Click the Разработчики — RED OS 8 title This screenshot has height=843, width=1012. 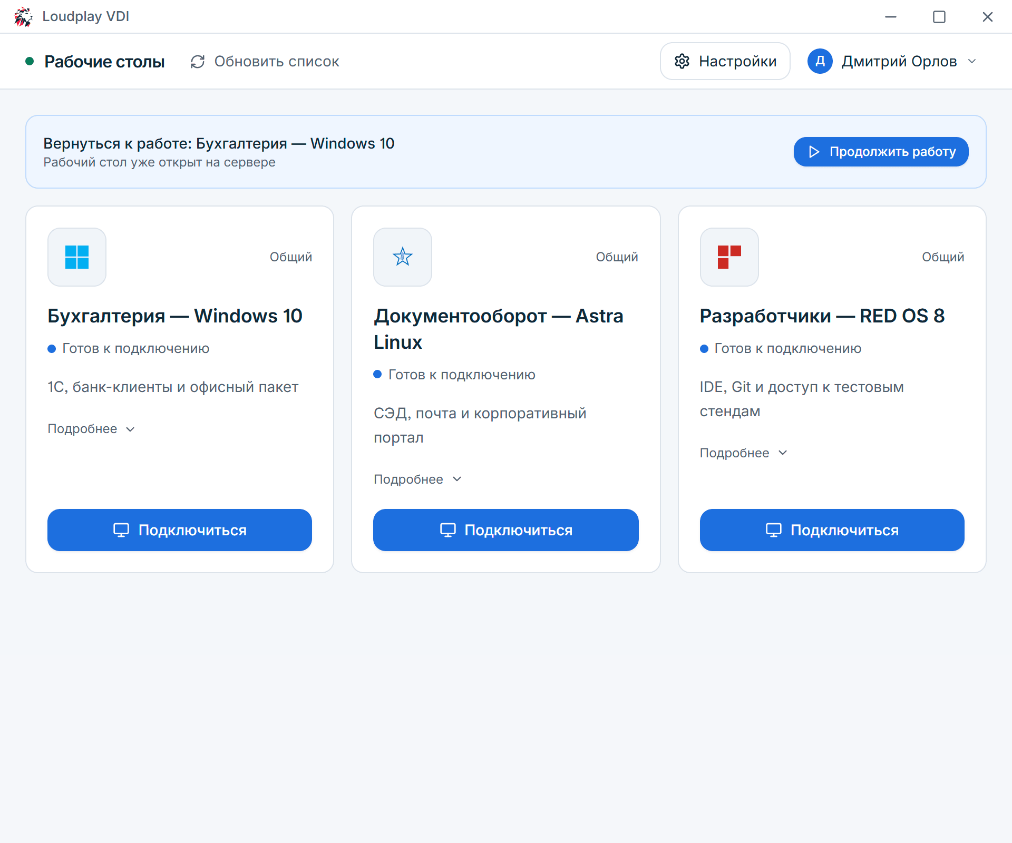pos(822,316)
